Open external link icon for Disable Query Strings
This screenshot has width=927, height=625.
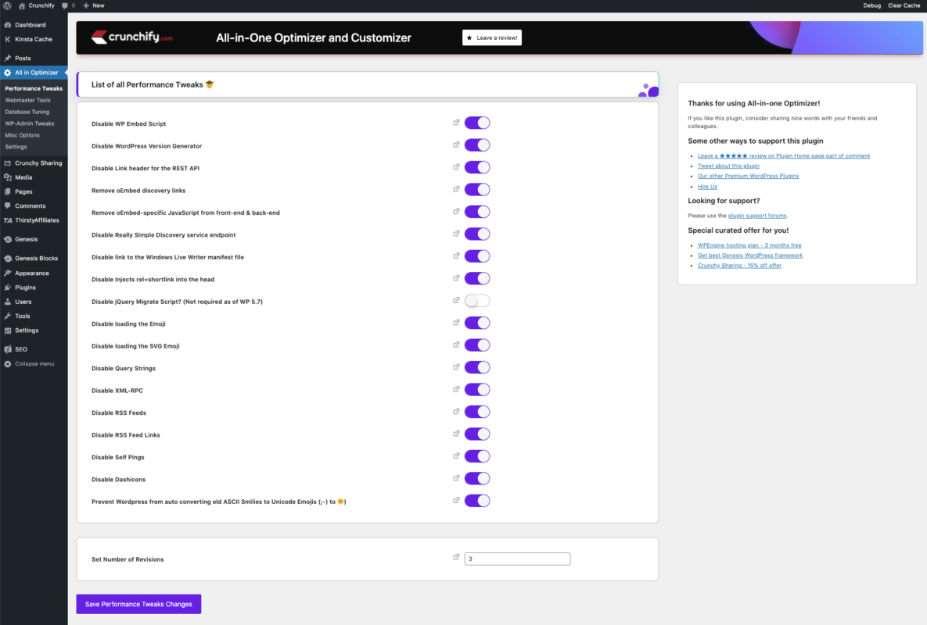coord(456,367)
